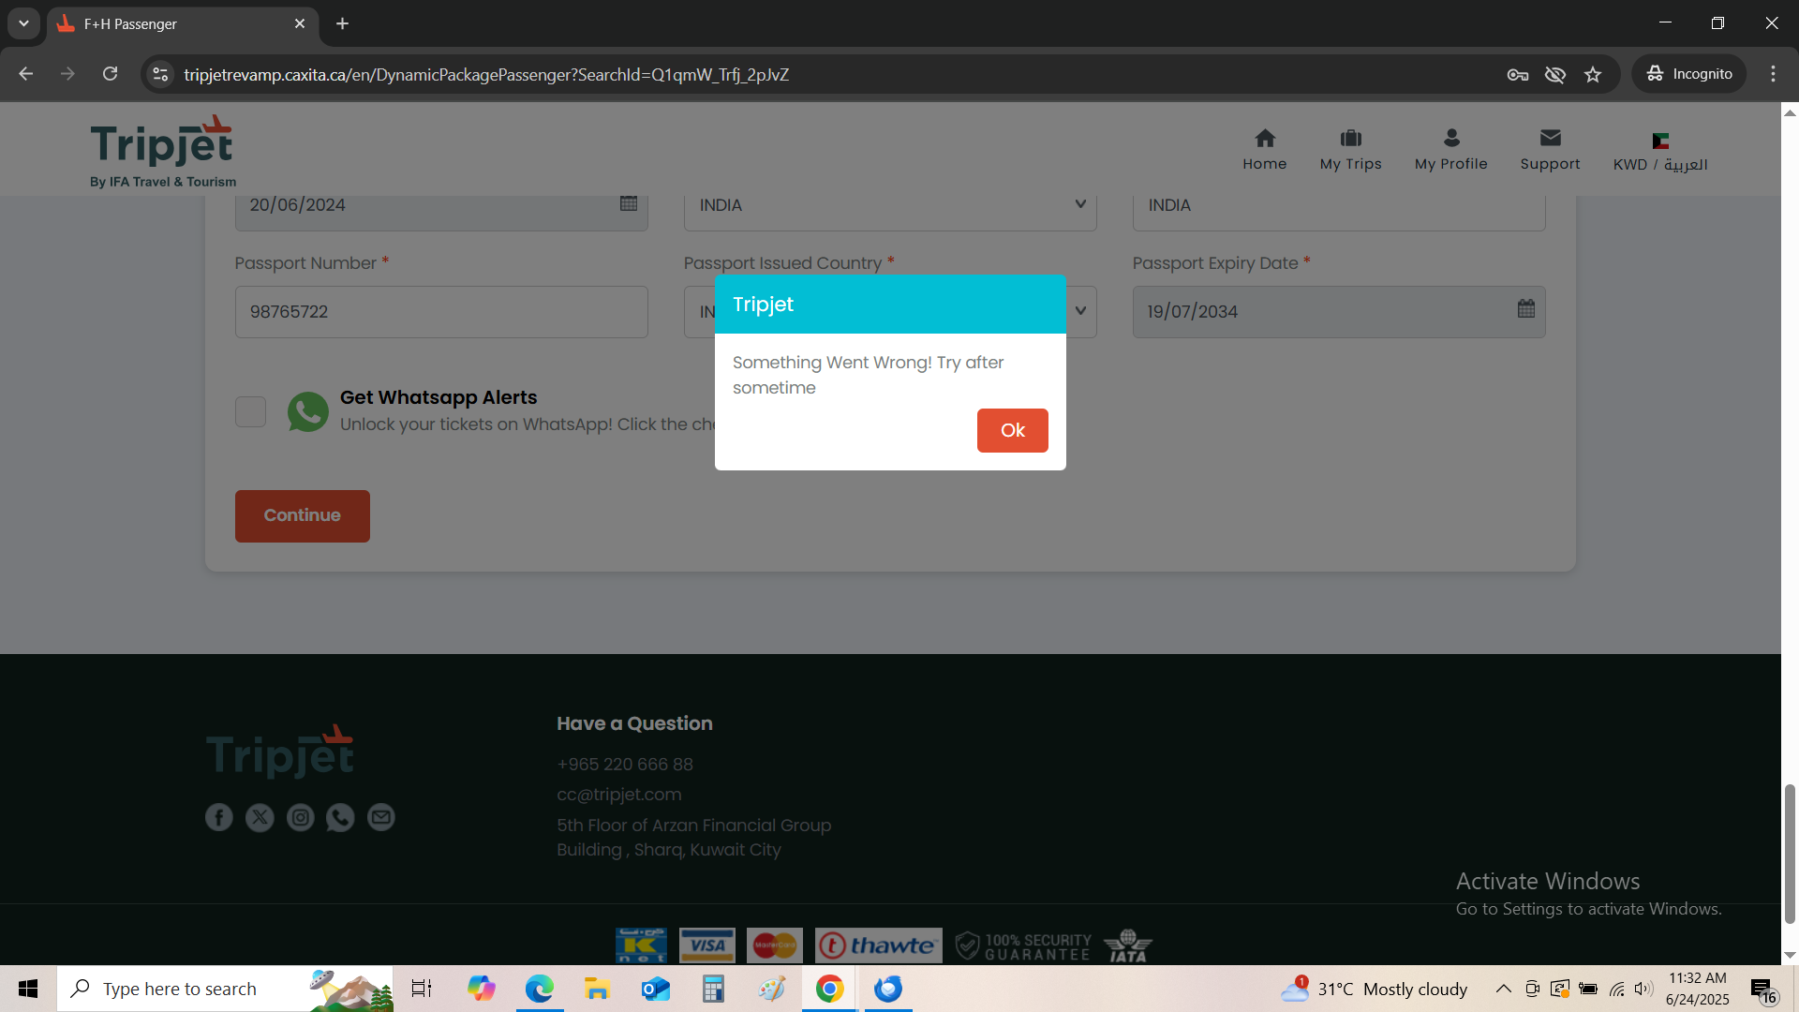Viewport: 1799px width, 1012px height.
Task: Open passport expiry date calendar picker
Action: coord(1525,309)
